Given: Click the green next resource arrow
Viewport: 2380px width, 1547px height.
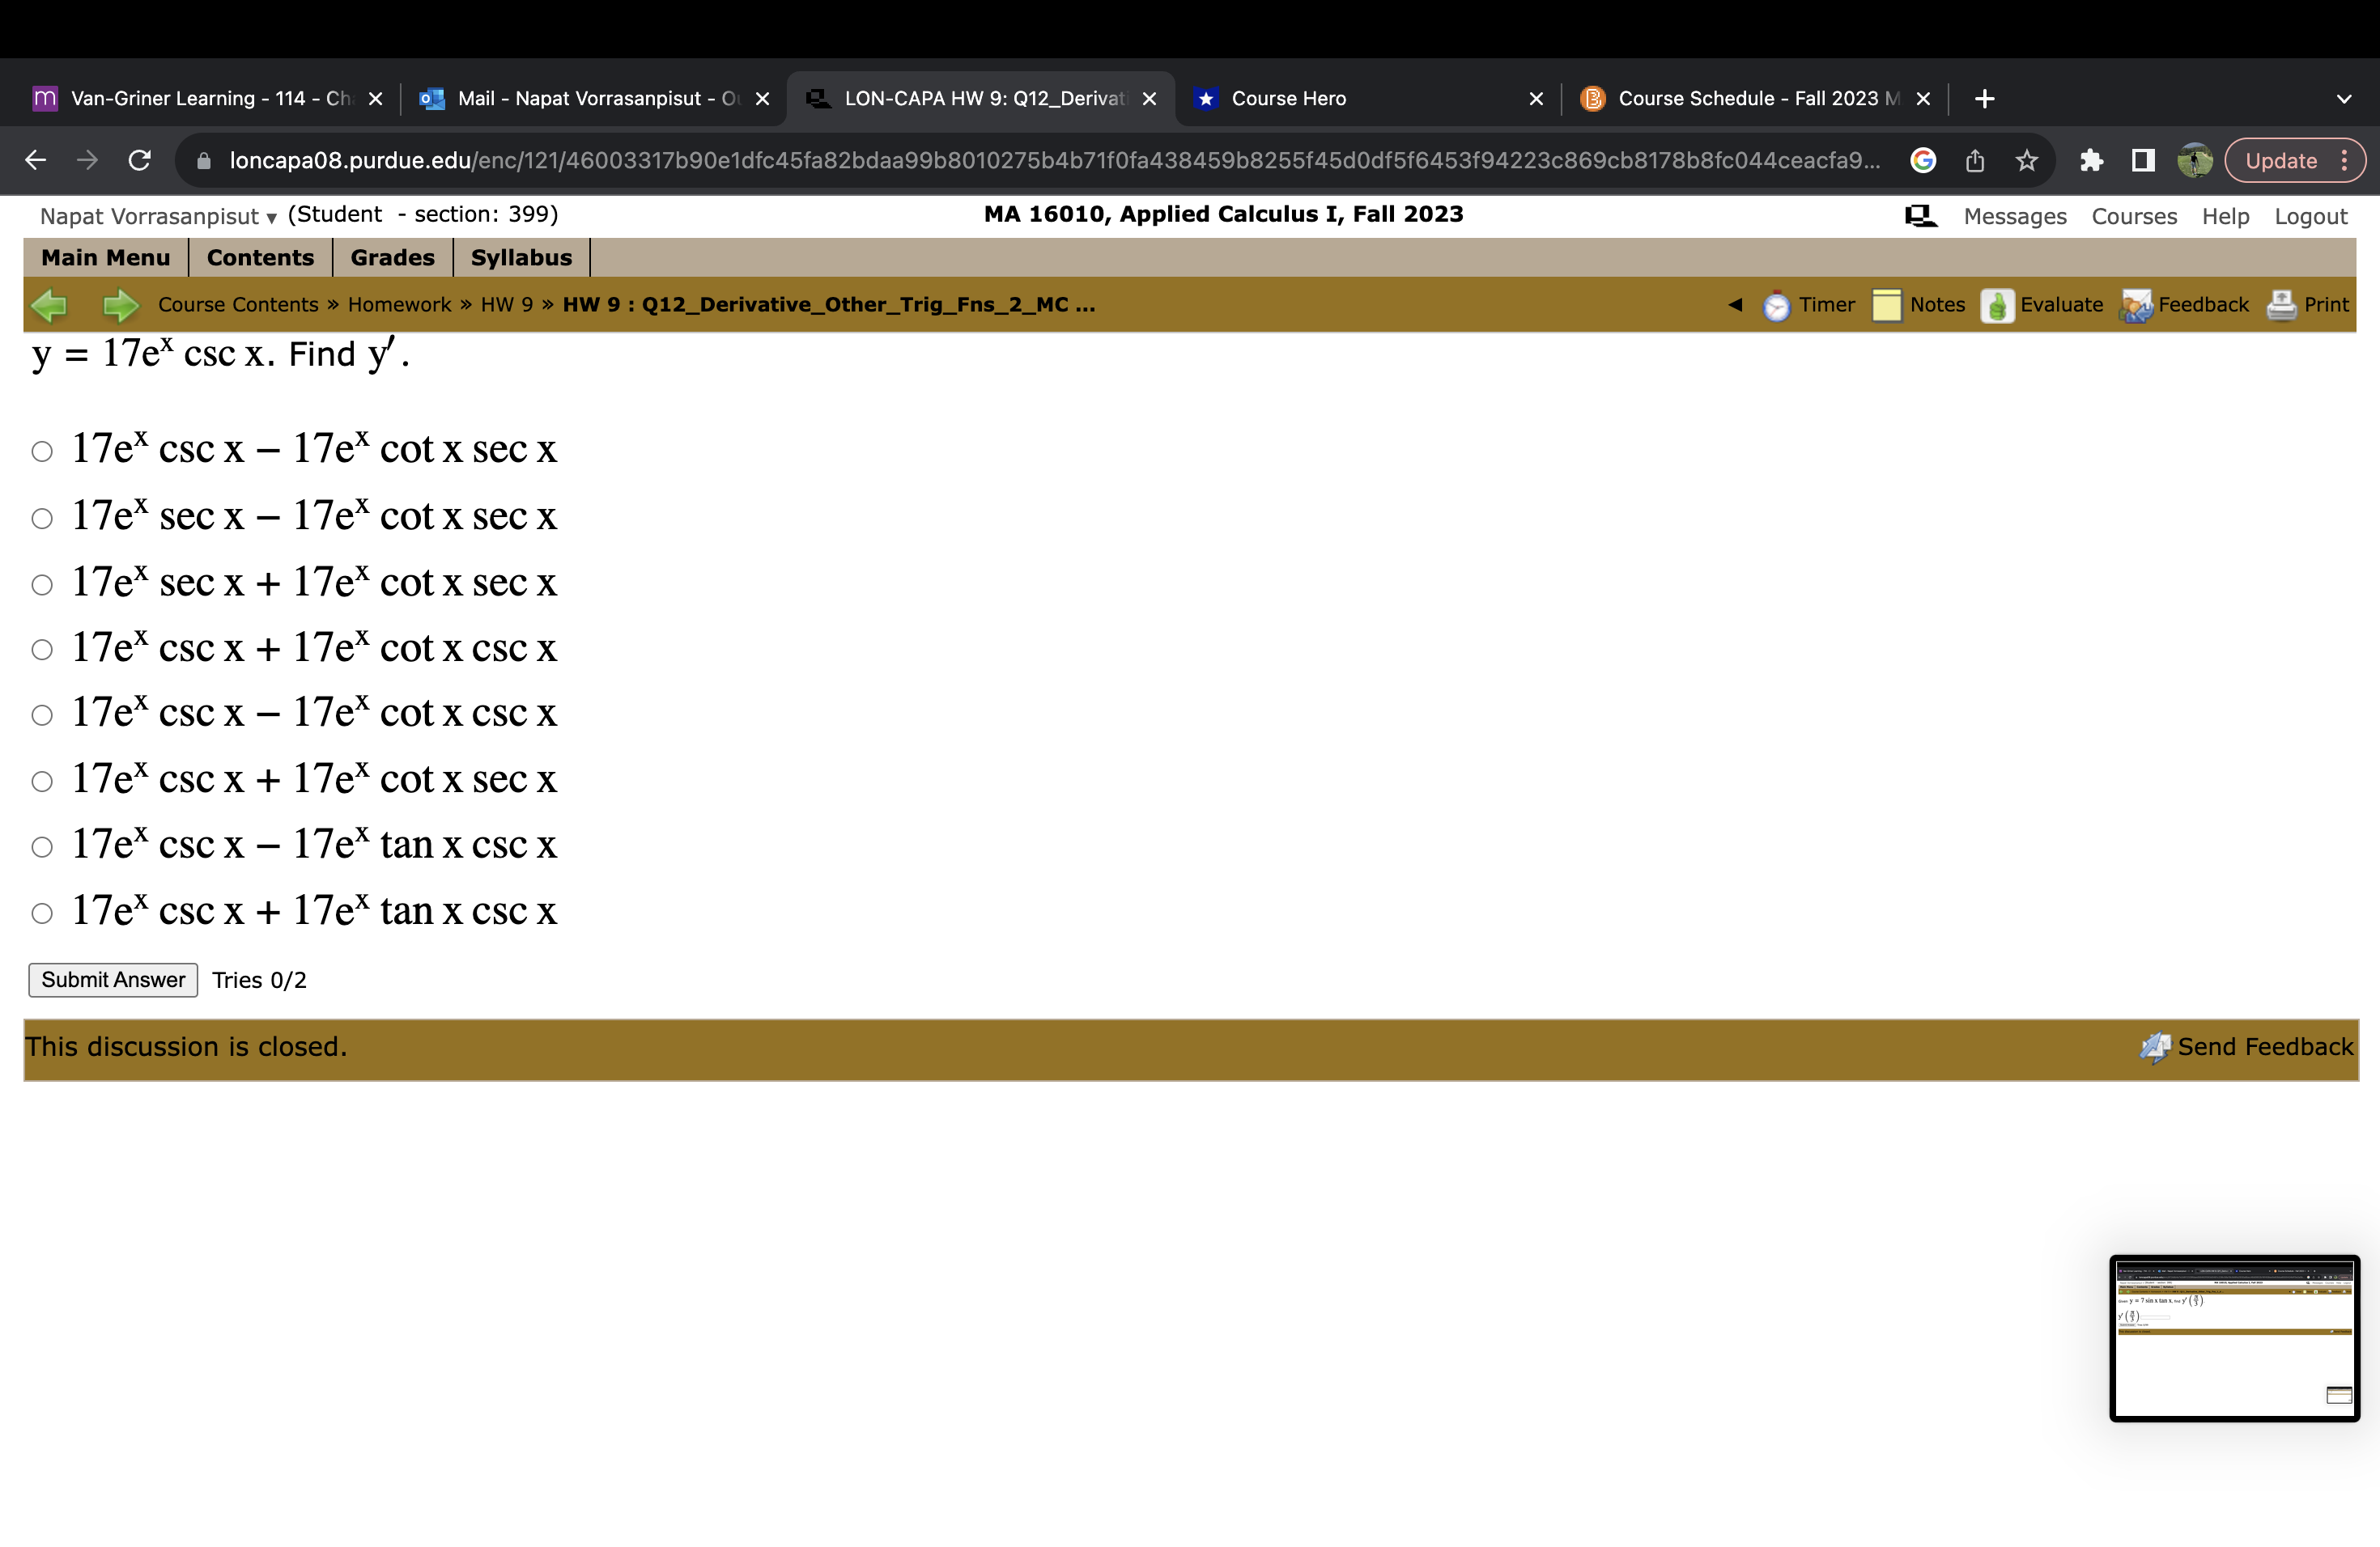Looking at the screenshot, I should 121,305.
